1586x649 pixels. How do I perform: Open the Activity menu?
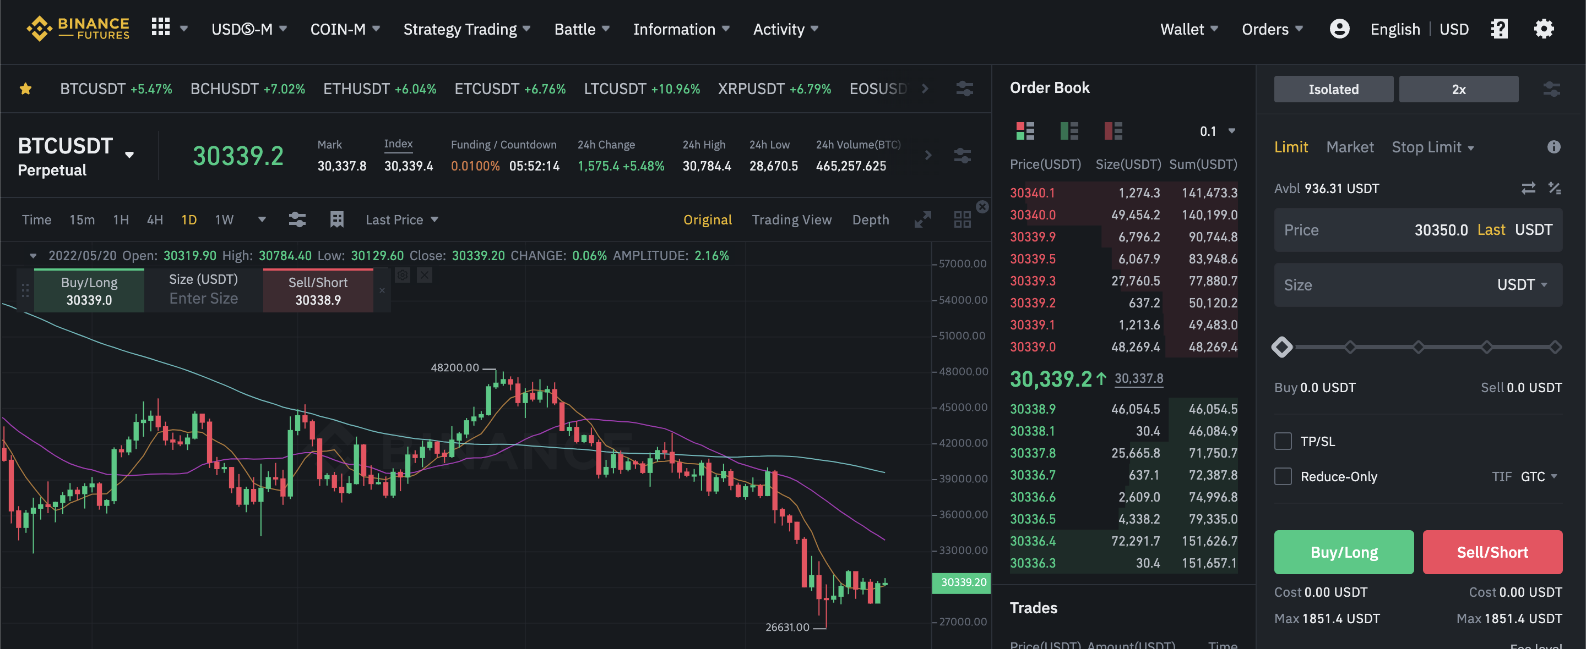(x=786, y=29)
